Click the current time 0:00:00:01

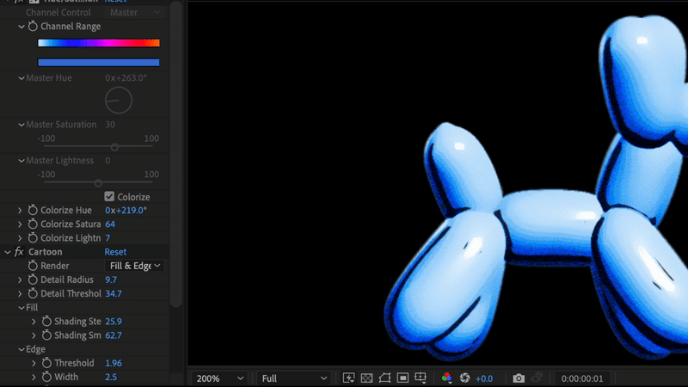(x=582, y=378)
